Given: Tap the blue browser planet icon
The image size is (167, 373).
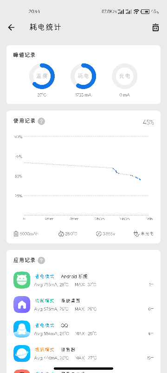Looking at the screenshot, I should click(x=22, y=353).
